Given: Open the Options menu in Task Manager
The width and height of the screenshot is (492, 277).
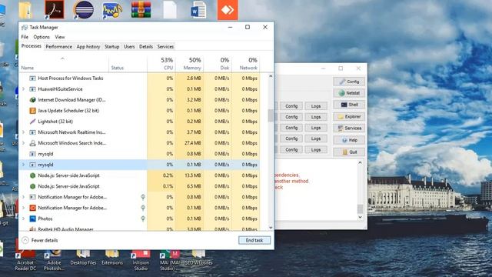Looking at the screenshot, I should (x=42, y=37).
